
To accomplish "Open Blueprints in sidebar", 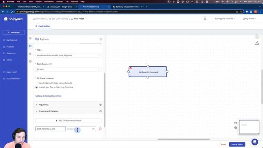I will pyautogui.click(x=11, y=53).
